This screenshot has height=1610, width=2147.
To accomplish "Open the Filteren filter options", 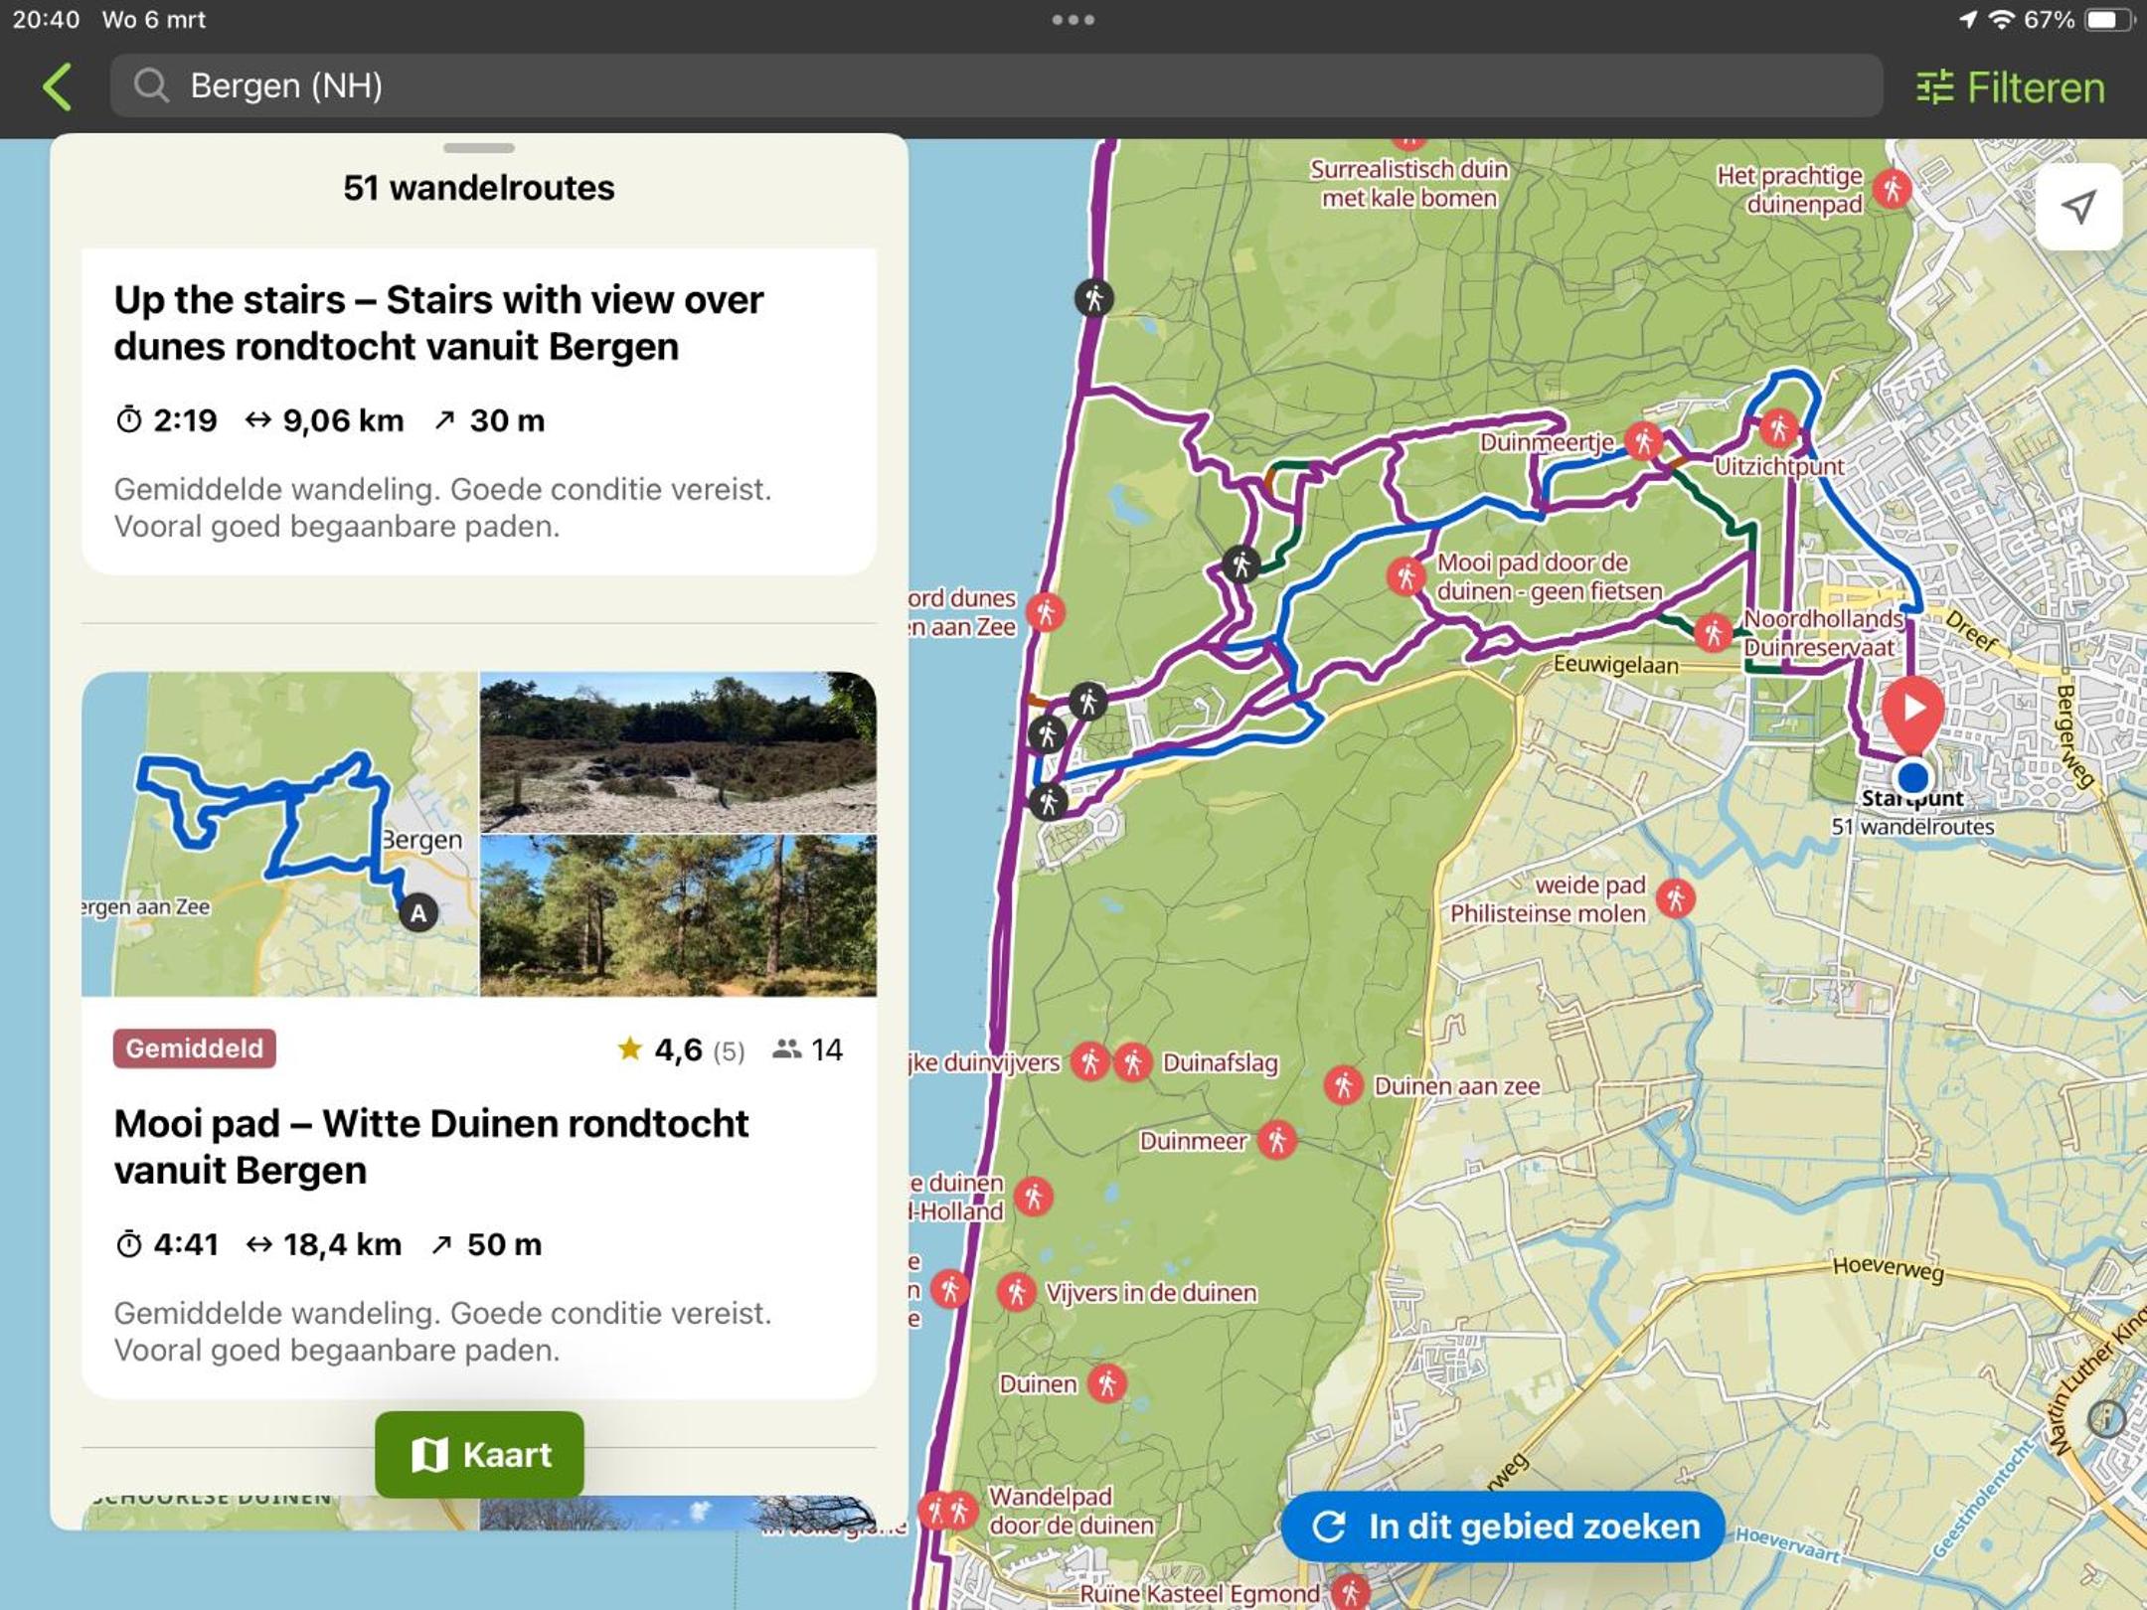I will point(2010,87).
